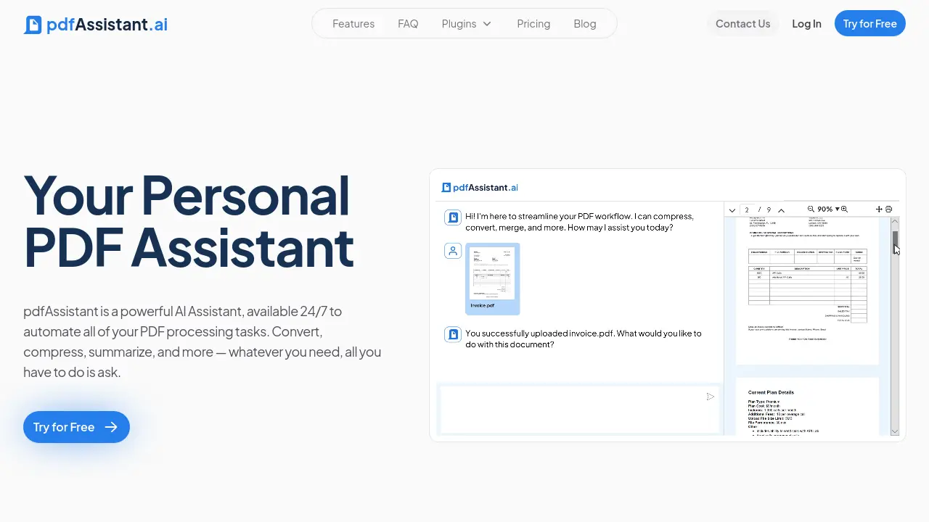Screen dimensions: 929x522
Task: Click pdfAssistant.ai logo inside demo panel
Action: coord(480,187)
